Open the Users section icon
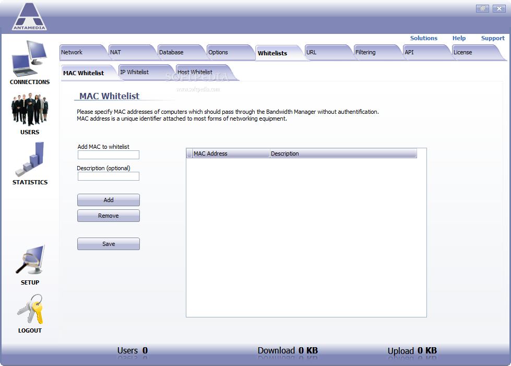The width and height of the screenshot is (511, 366). [30, 110]
